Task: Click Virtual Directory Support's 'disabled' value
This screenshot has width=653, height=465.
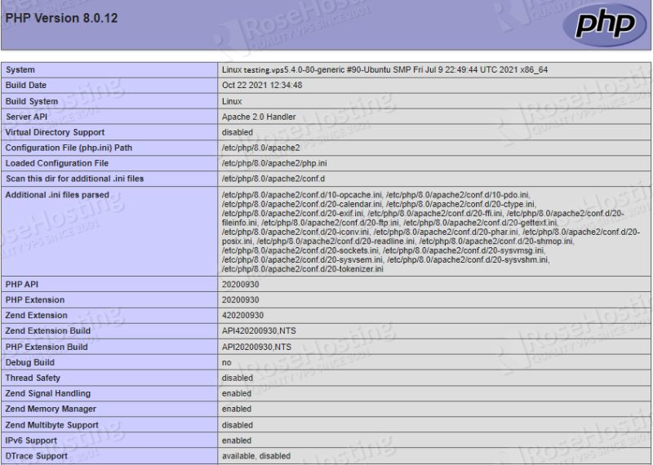Action: coord(237,132)
